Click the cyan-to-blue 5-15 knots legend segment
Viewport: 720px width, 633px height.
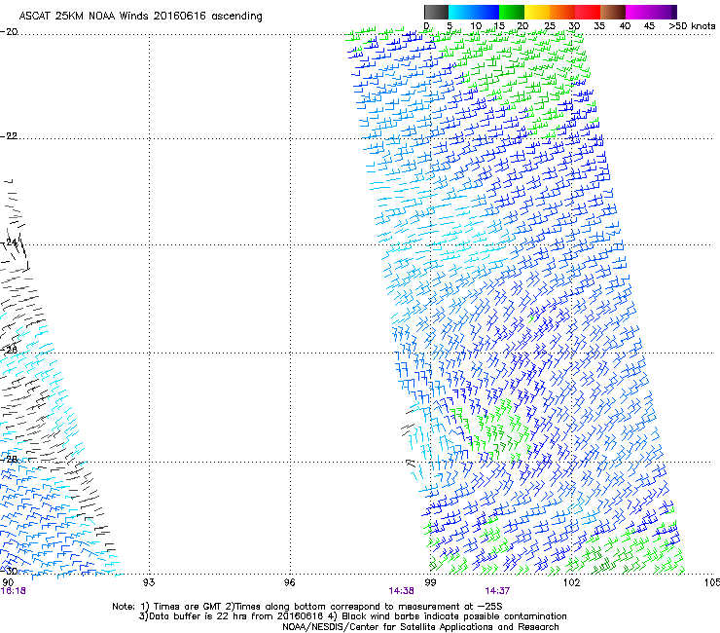click(474, 12)
